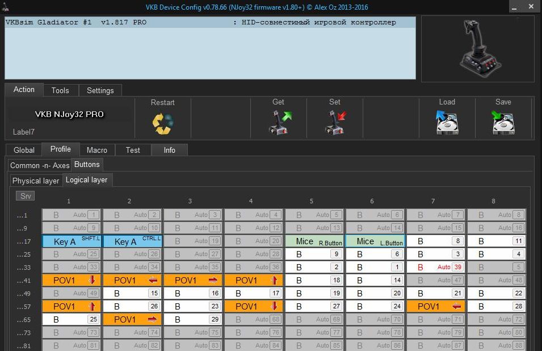Click the greyed B Auto 49 cell

coord(72,293)
